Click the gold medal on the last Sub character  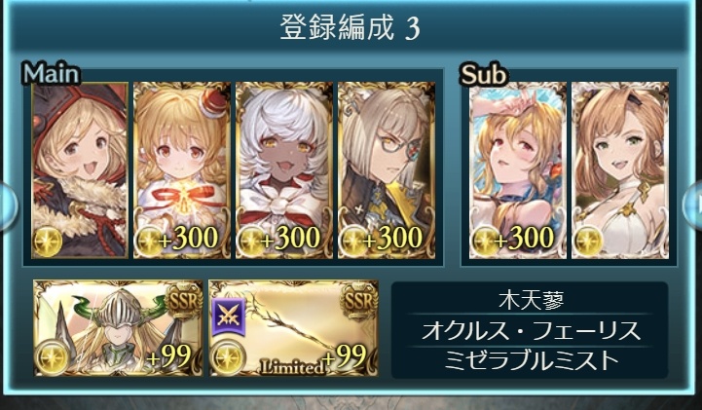point(588,242)
